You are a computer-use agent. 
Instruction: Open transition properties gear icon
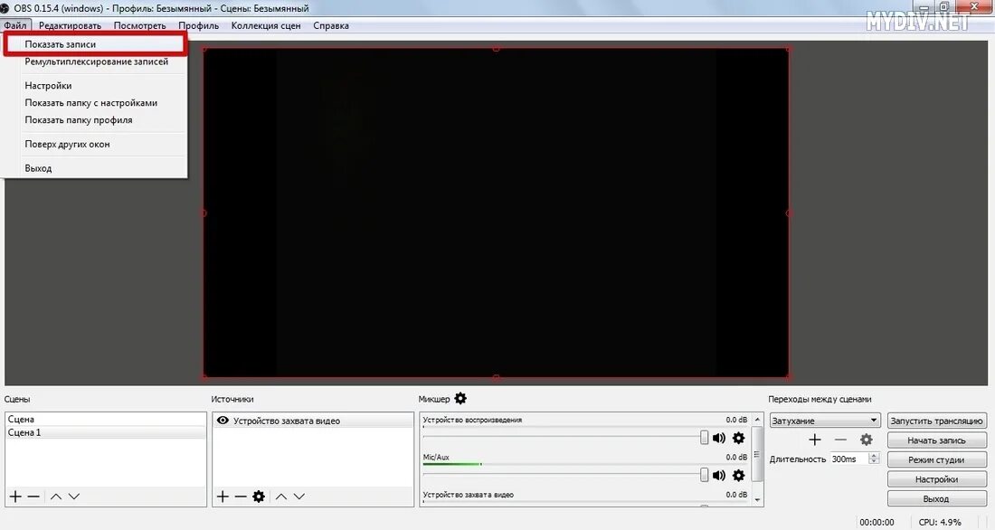[x=867, y=440]
